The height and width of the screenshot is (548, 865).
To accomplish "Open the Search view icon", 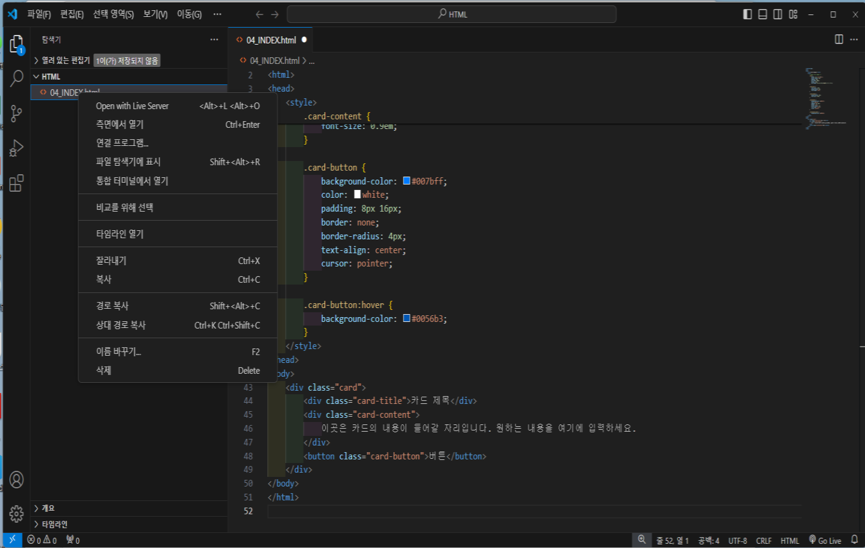I will point(17,78).
